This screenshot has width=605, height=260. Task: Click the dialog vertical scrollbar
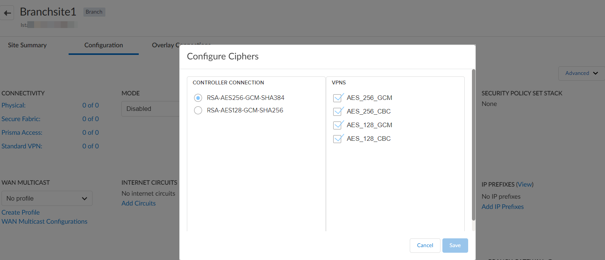tap(473, 144)
